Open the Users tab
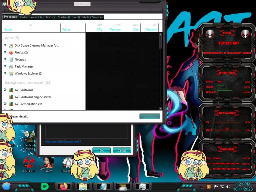The width and height of the screenshot is (256, 192). [x=74, y=17]
